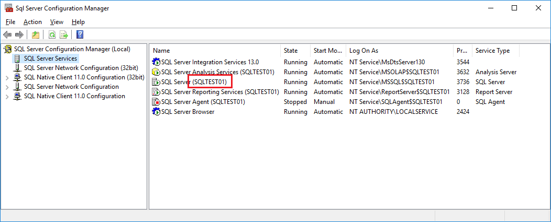Open the File menu
This screenshot has width=551, height=222.
(10, 22)
